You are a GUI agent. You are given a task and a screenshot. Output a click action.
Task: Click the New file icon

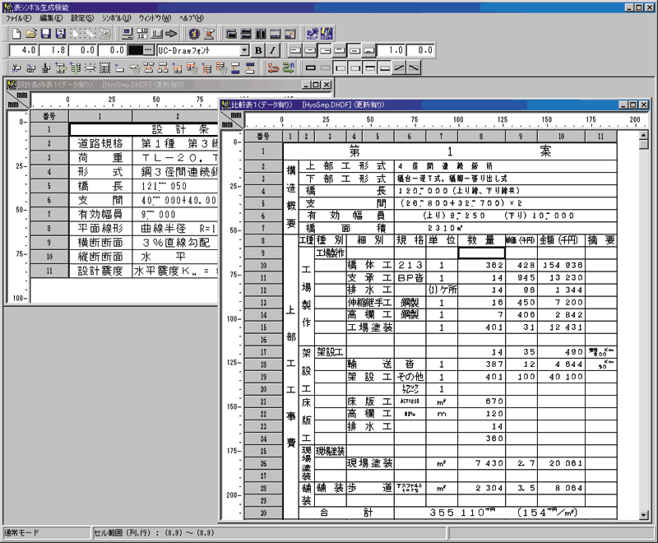click(x=17, y=34)
